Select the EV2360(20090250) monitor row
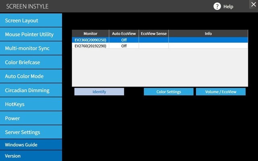The image size is (258, 161). click(x=90, y=40)
